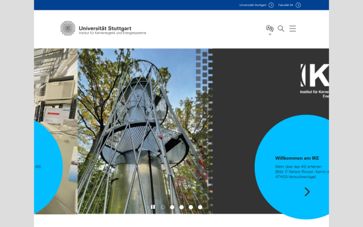The width and height of the screenshot is (363, 227).
Task: Open the search magnifier icon
Action: click(281, 28)
